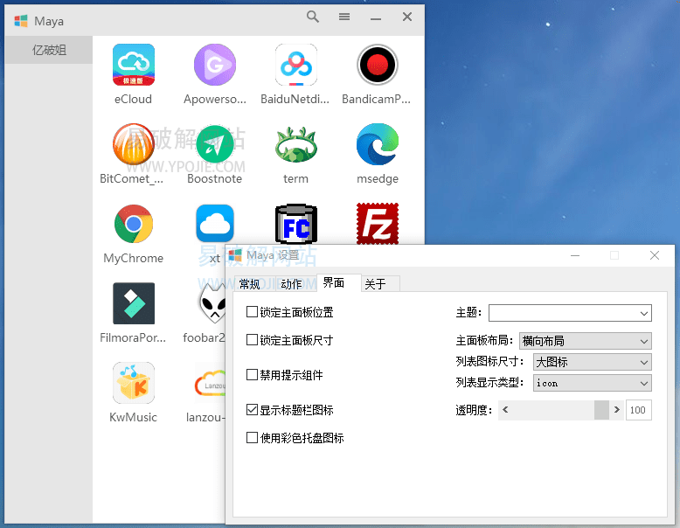This screenshot has width=680, height=528.
Task: Click the 透明度 slider thumb
Action: 601,410
